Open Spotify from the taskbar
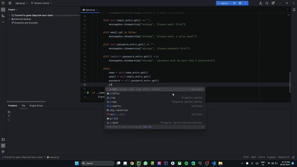The height and width of the screenshot is (167, 297). pyautogui.click(x=187, y=163)
